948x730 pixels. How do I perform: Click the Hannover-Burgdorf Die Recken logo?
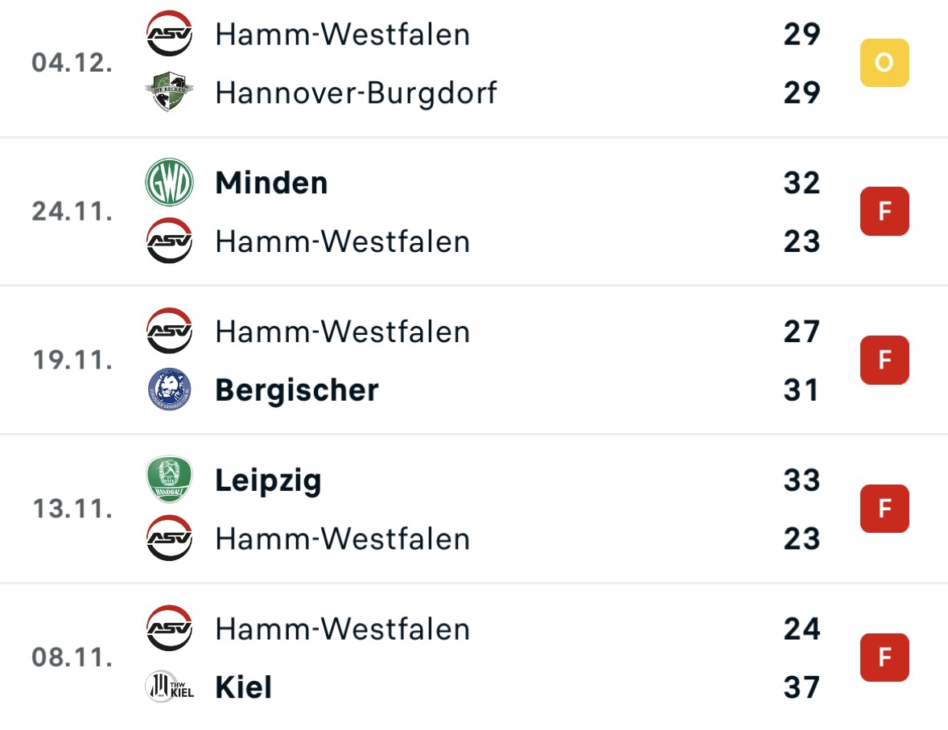coord(169,92)
